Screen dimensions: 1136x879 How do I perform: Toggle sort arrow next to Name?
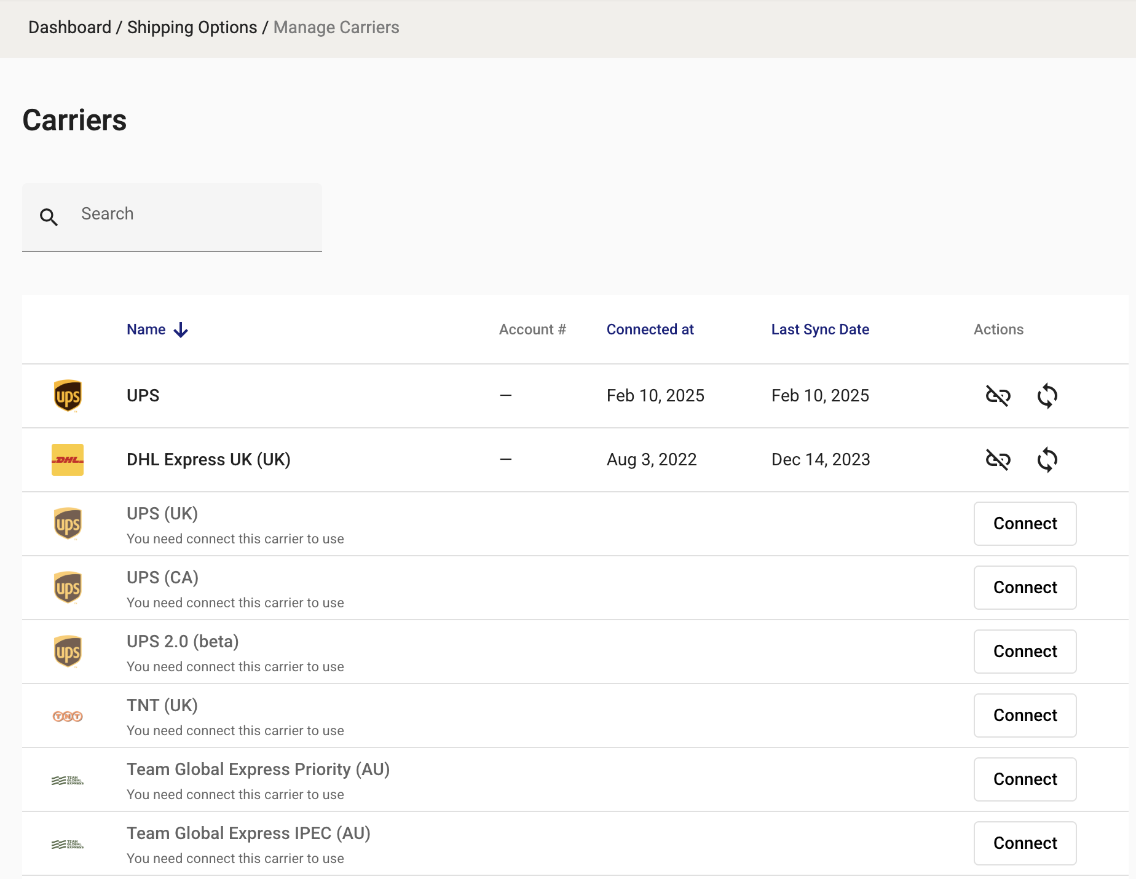[x=181, y=330]
